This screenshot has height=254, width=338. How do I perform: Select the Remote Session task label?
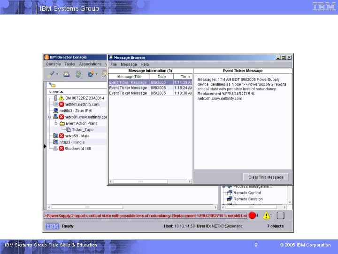(248, 199)
